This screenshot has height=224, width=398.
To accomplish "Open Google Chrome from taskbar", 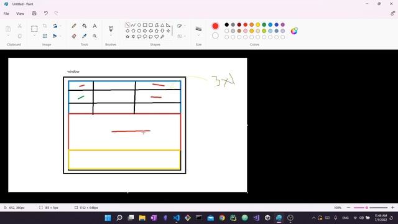I will tap(222, 218).
